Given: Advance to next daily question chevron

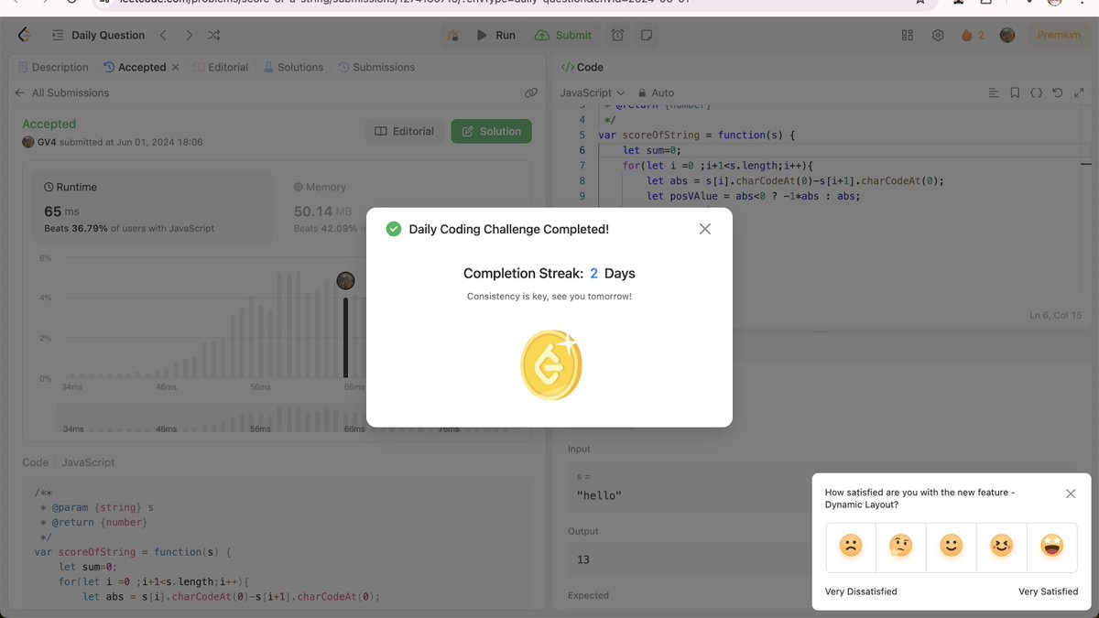Looking at the screenshot, I should click(x=189, y=35).
